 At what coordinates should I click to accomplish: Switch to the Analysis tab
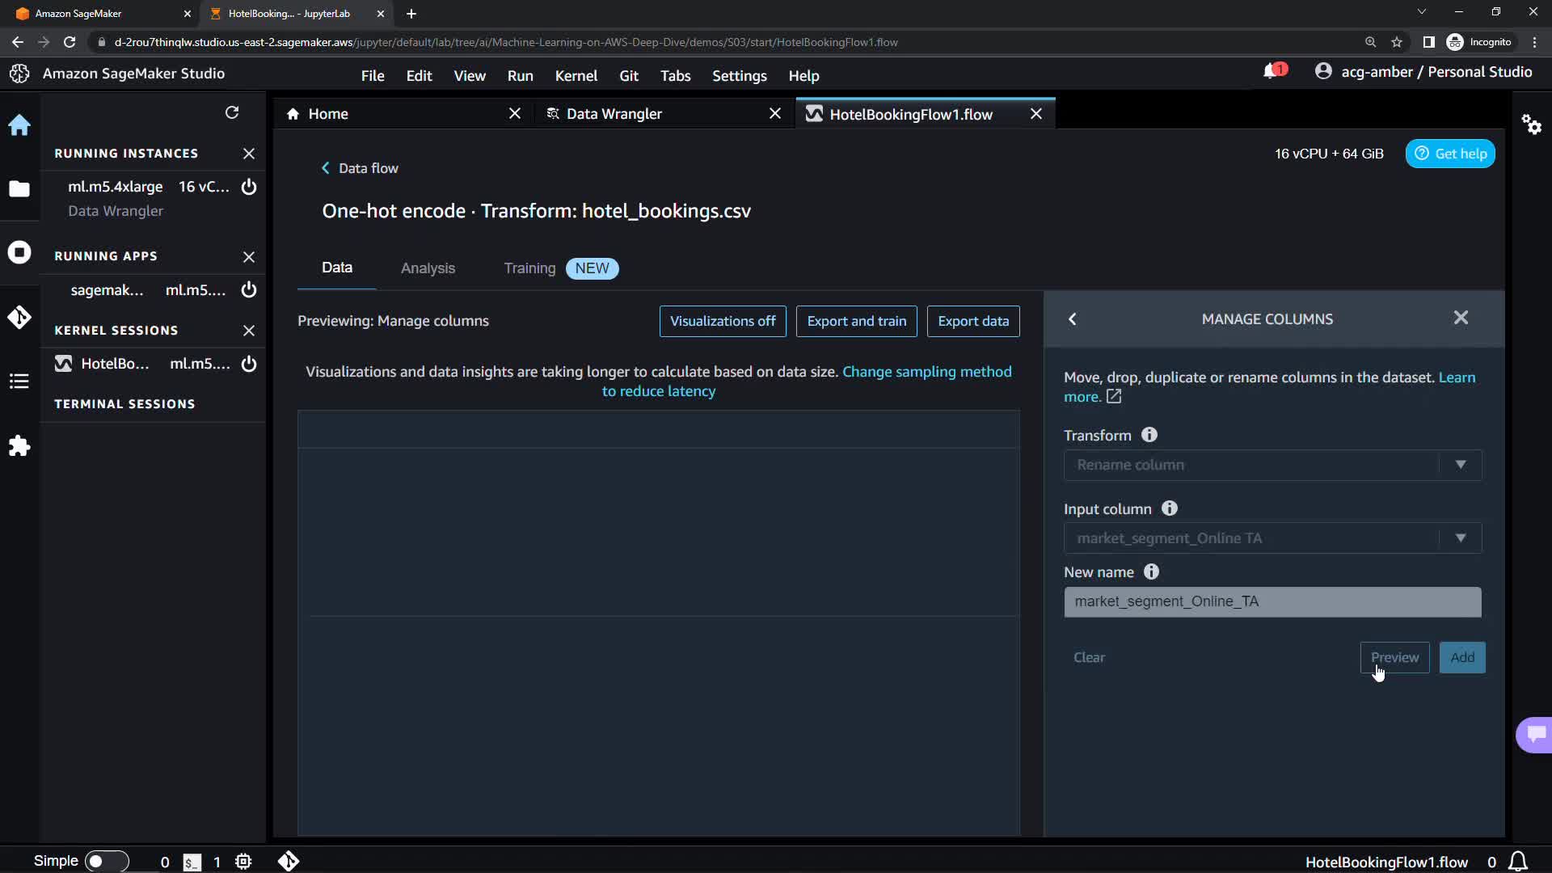click(x=428, y=268)
